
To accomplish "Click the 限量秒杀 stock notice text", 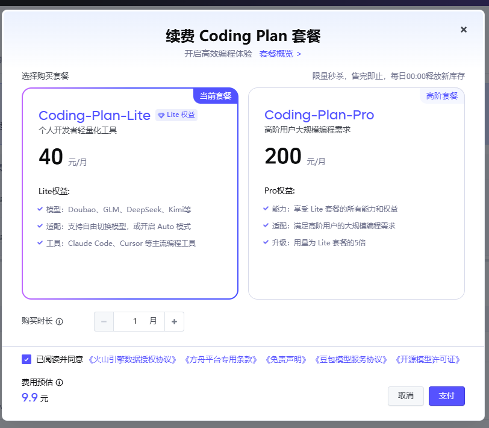I will pos(388,76).
